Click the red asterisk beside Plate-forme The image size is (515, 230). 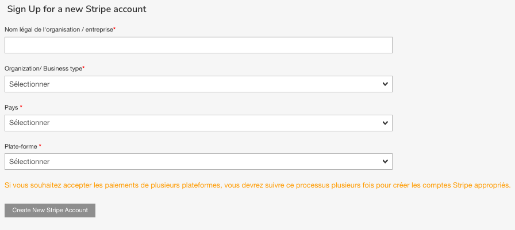tap(40, 146)
